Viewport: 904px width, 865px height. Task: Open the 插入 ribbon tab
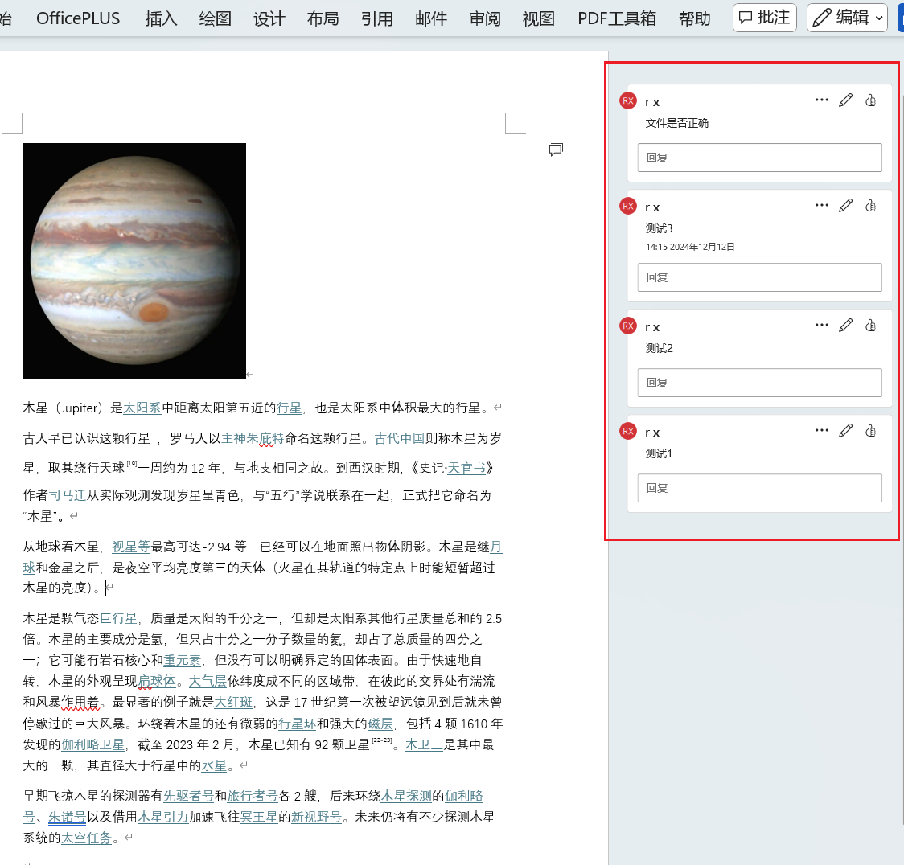tap(161, 18)
